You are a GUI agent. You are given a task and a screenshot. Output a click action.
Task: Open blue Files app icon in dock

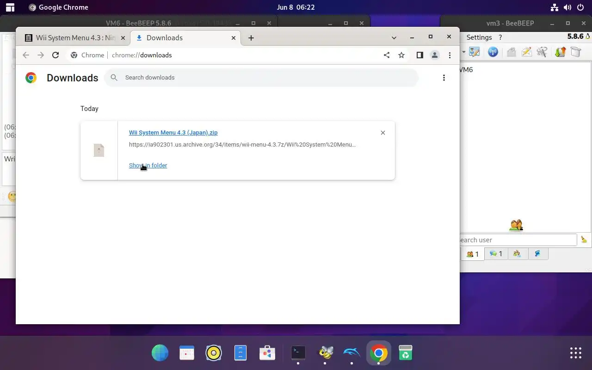click(240, 353)
